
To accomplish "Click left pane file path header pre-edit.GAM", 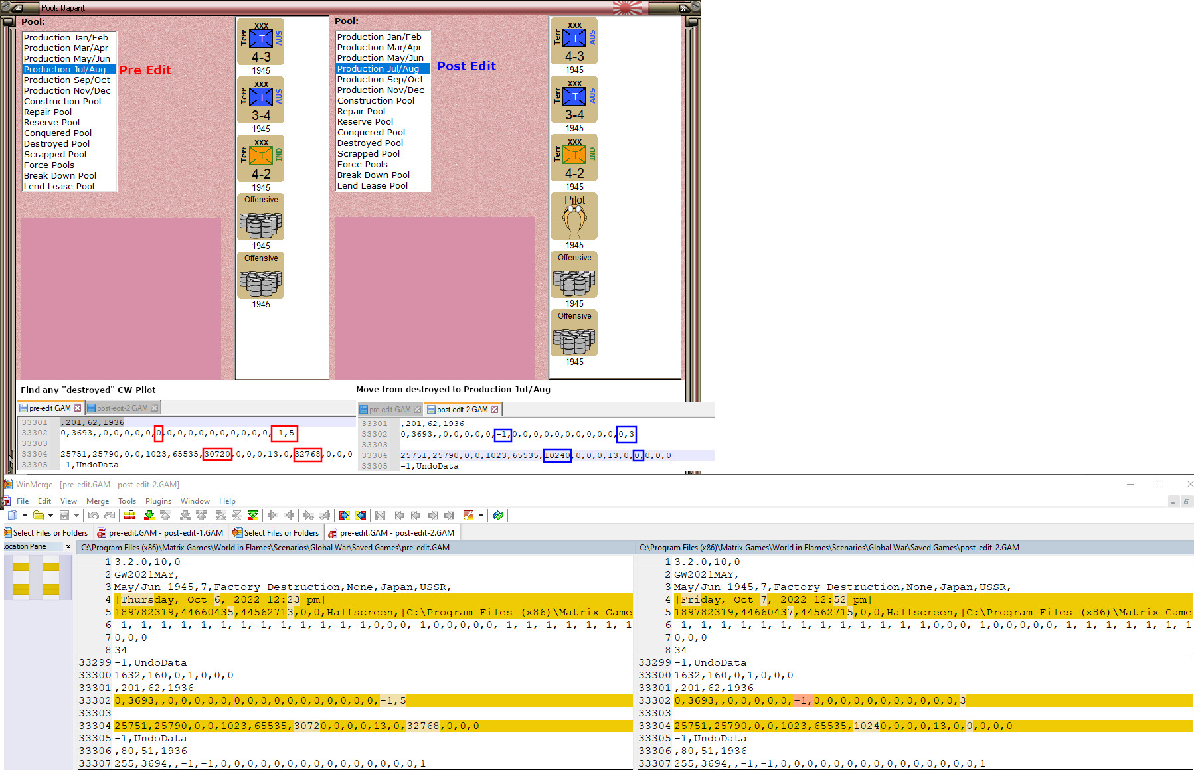I will [356, 548].
